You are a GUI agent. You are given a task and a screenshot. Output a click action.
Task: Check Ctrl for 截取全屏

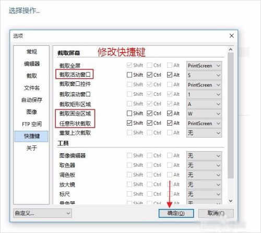149,65
